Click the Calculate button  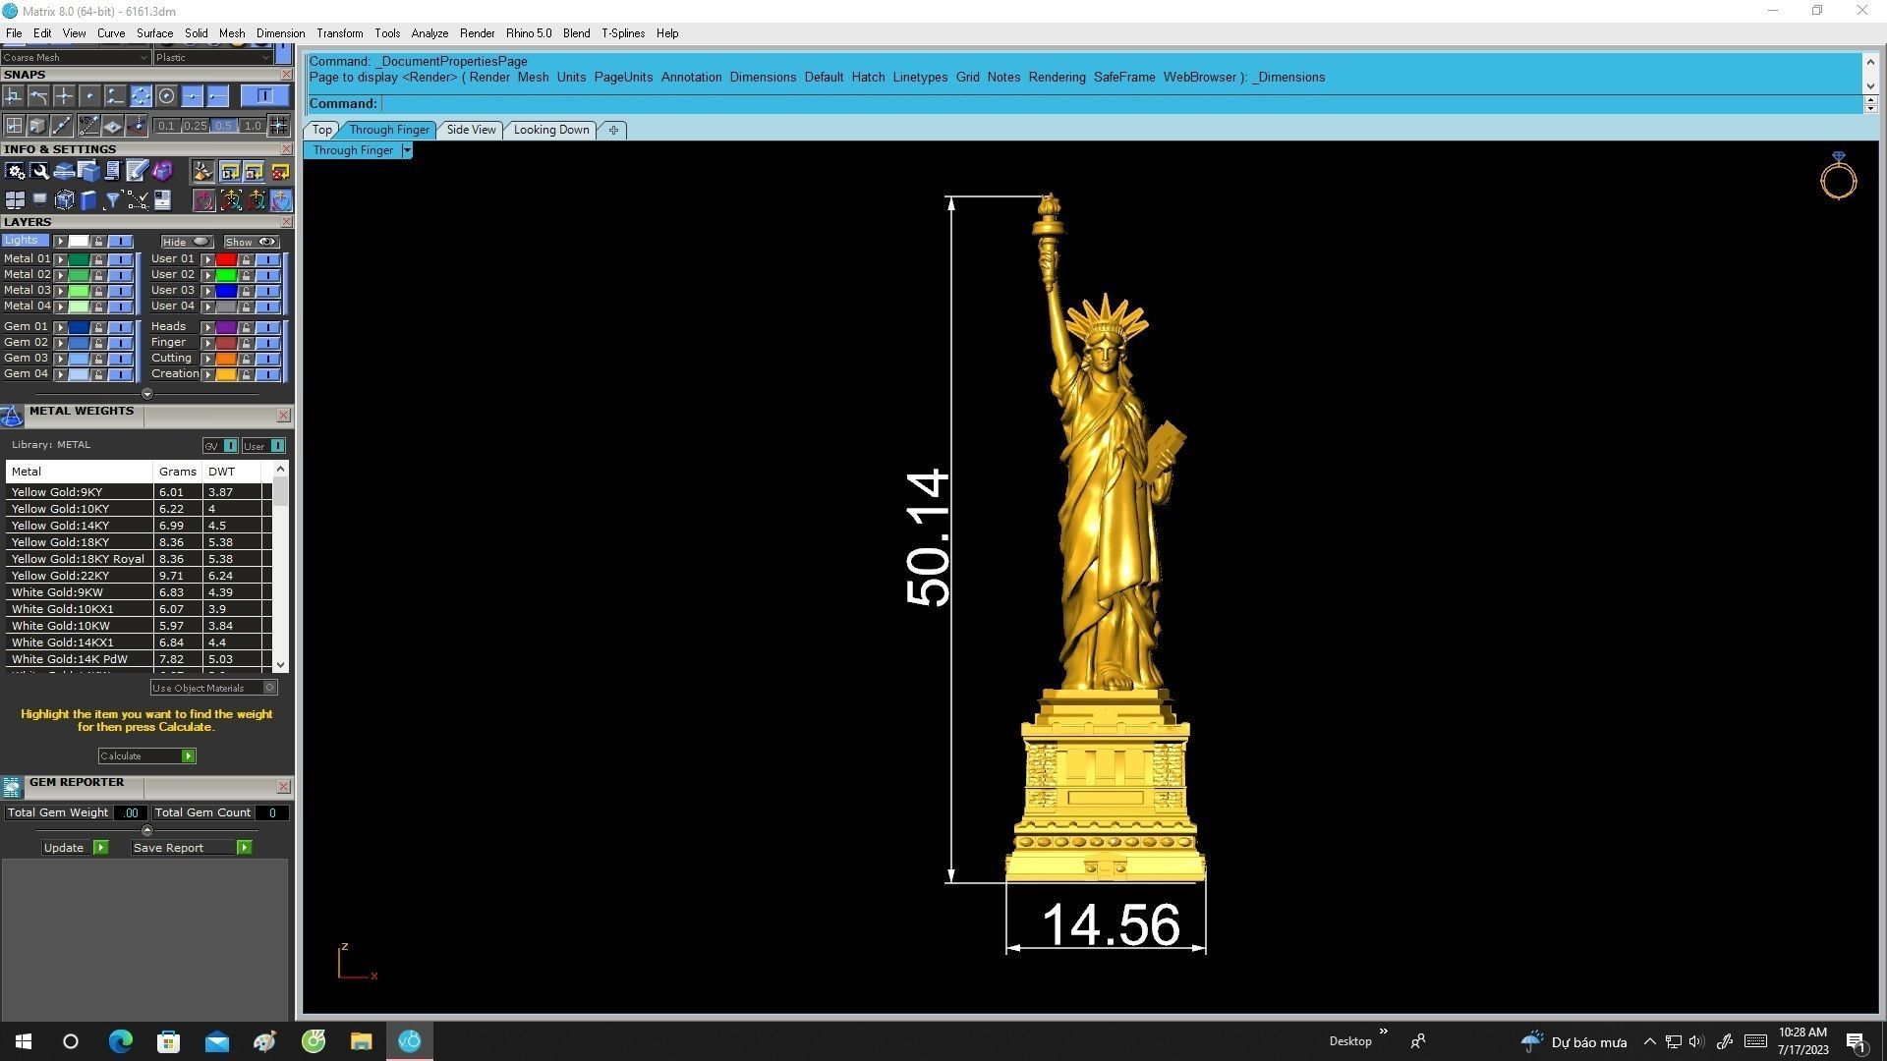click(x=146, y=755)
